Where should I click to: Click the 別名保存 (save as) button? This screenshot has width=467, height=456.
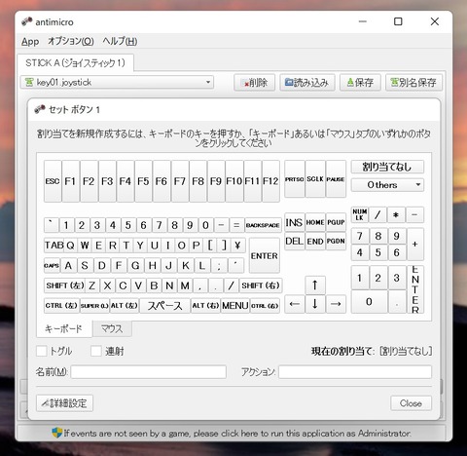coord(413,83)
